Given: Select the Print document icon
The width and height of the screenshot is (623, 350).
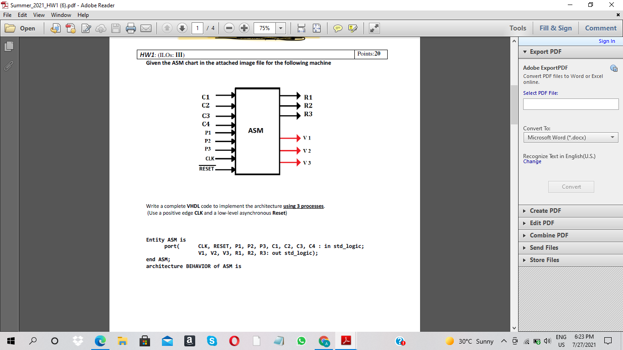Looking at the screenshot, I should [x=131, y=28].
